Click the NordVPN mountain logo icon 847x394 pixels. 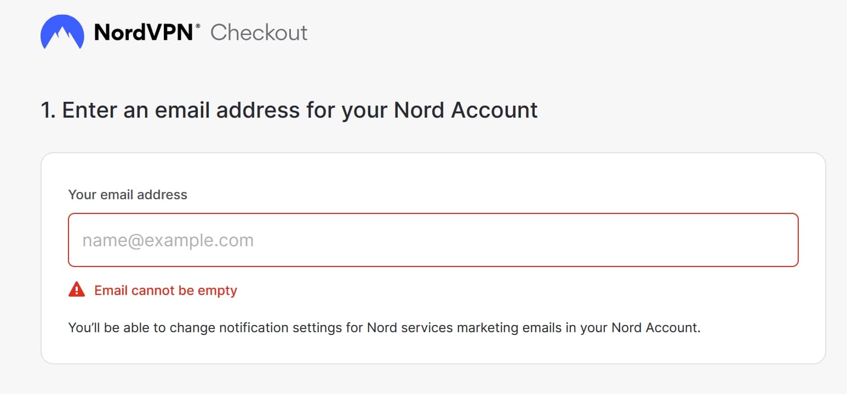[62, 32]
